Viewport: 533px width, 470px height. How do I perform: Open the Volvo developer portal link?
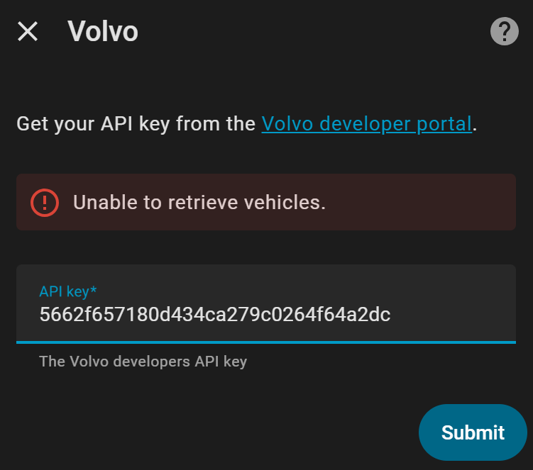coord(366,124)
